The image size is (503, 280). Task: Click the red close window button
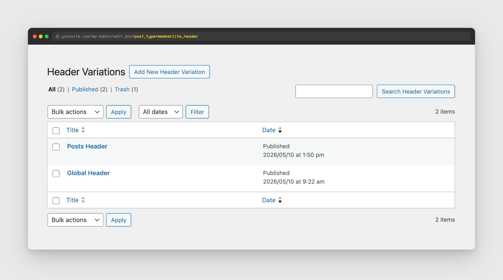tap(35, 36)
